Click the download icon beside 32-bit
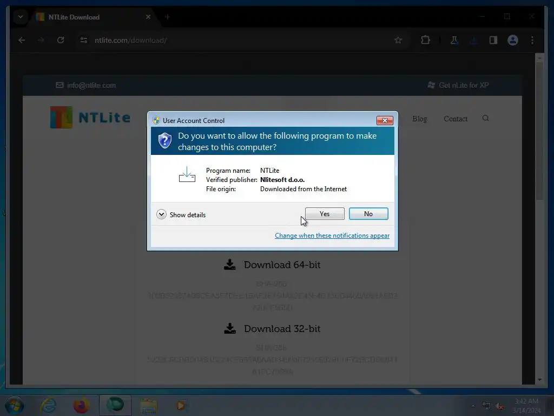The width and height of the screenshot is (554, 416). click(x=230, y=329)
